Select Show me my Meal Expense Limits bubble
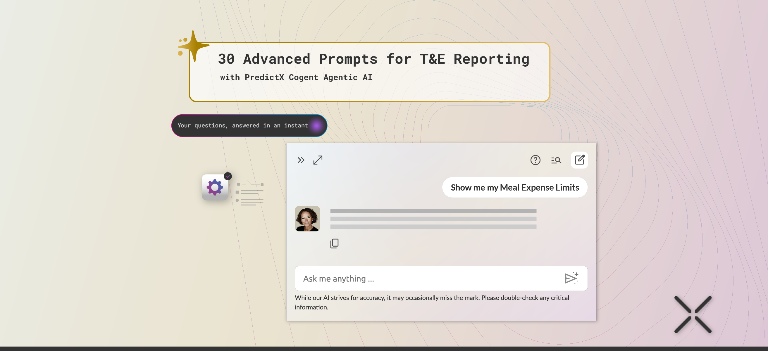This screenshot has width=768, height=351. click(515, 187)
